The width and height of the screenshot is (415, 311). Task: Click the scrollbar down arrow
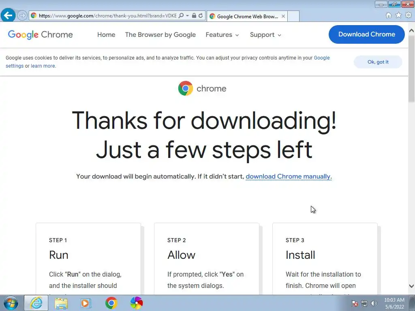412,286
